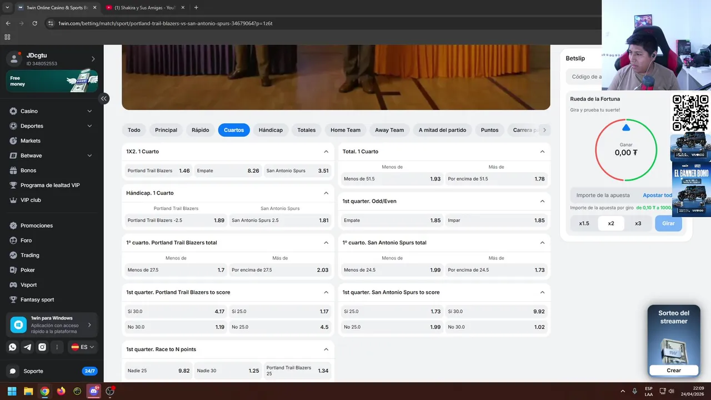The width and height of the screenshot is (711, 400).
Task: Open Soporte 24/7 chat
Action: tap(52, 371)
